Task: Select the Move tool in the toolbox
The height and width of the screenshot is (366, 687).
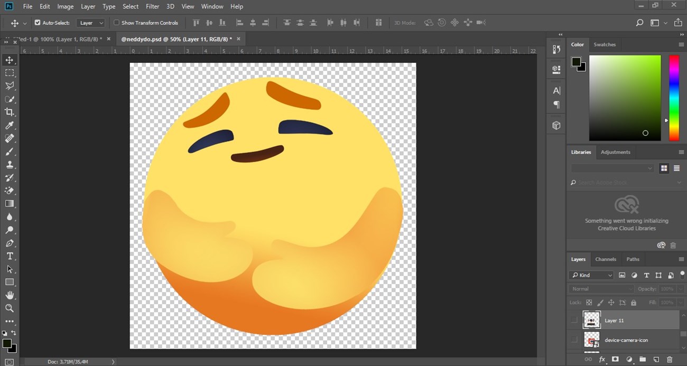Action: [x=10, y=60]
